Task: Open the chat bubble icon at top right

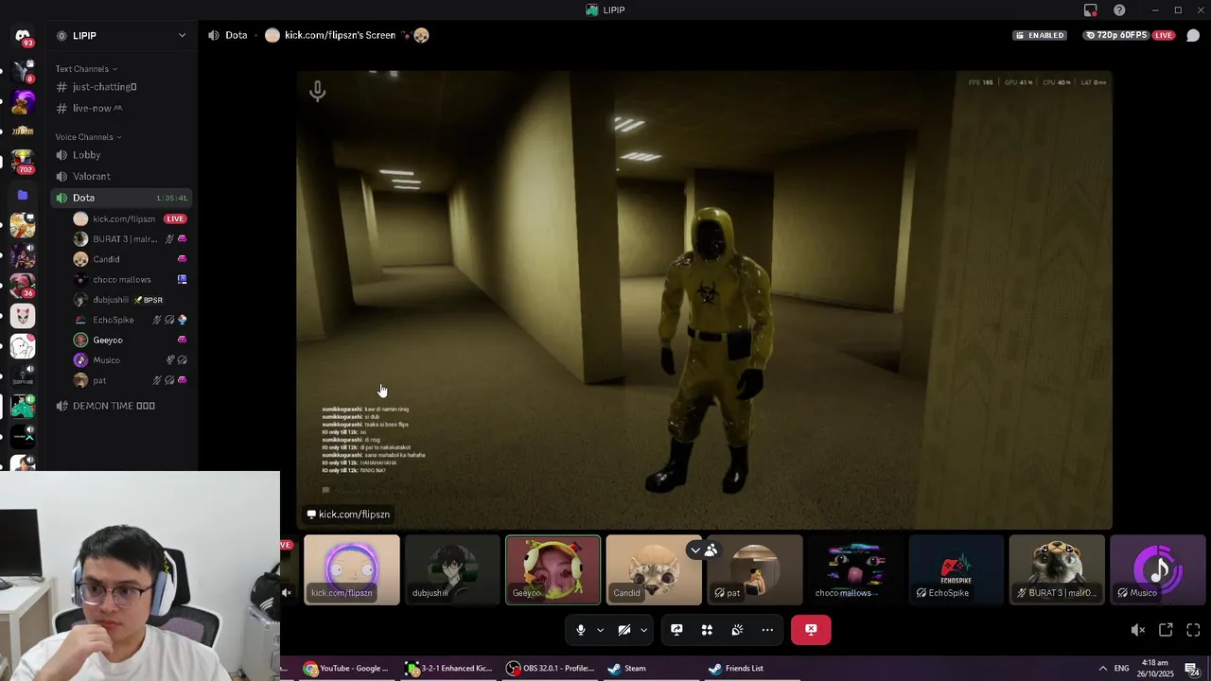Action: 1193,36
